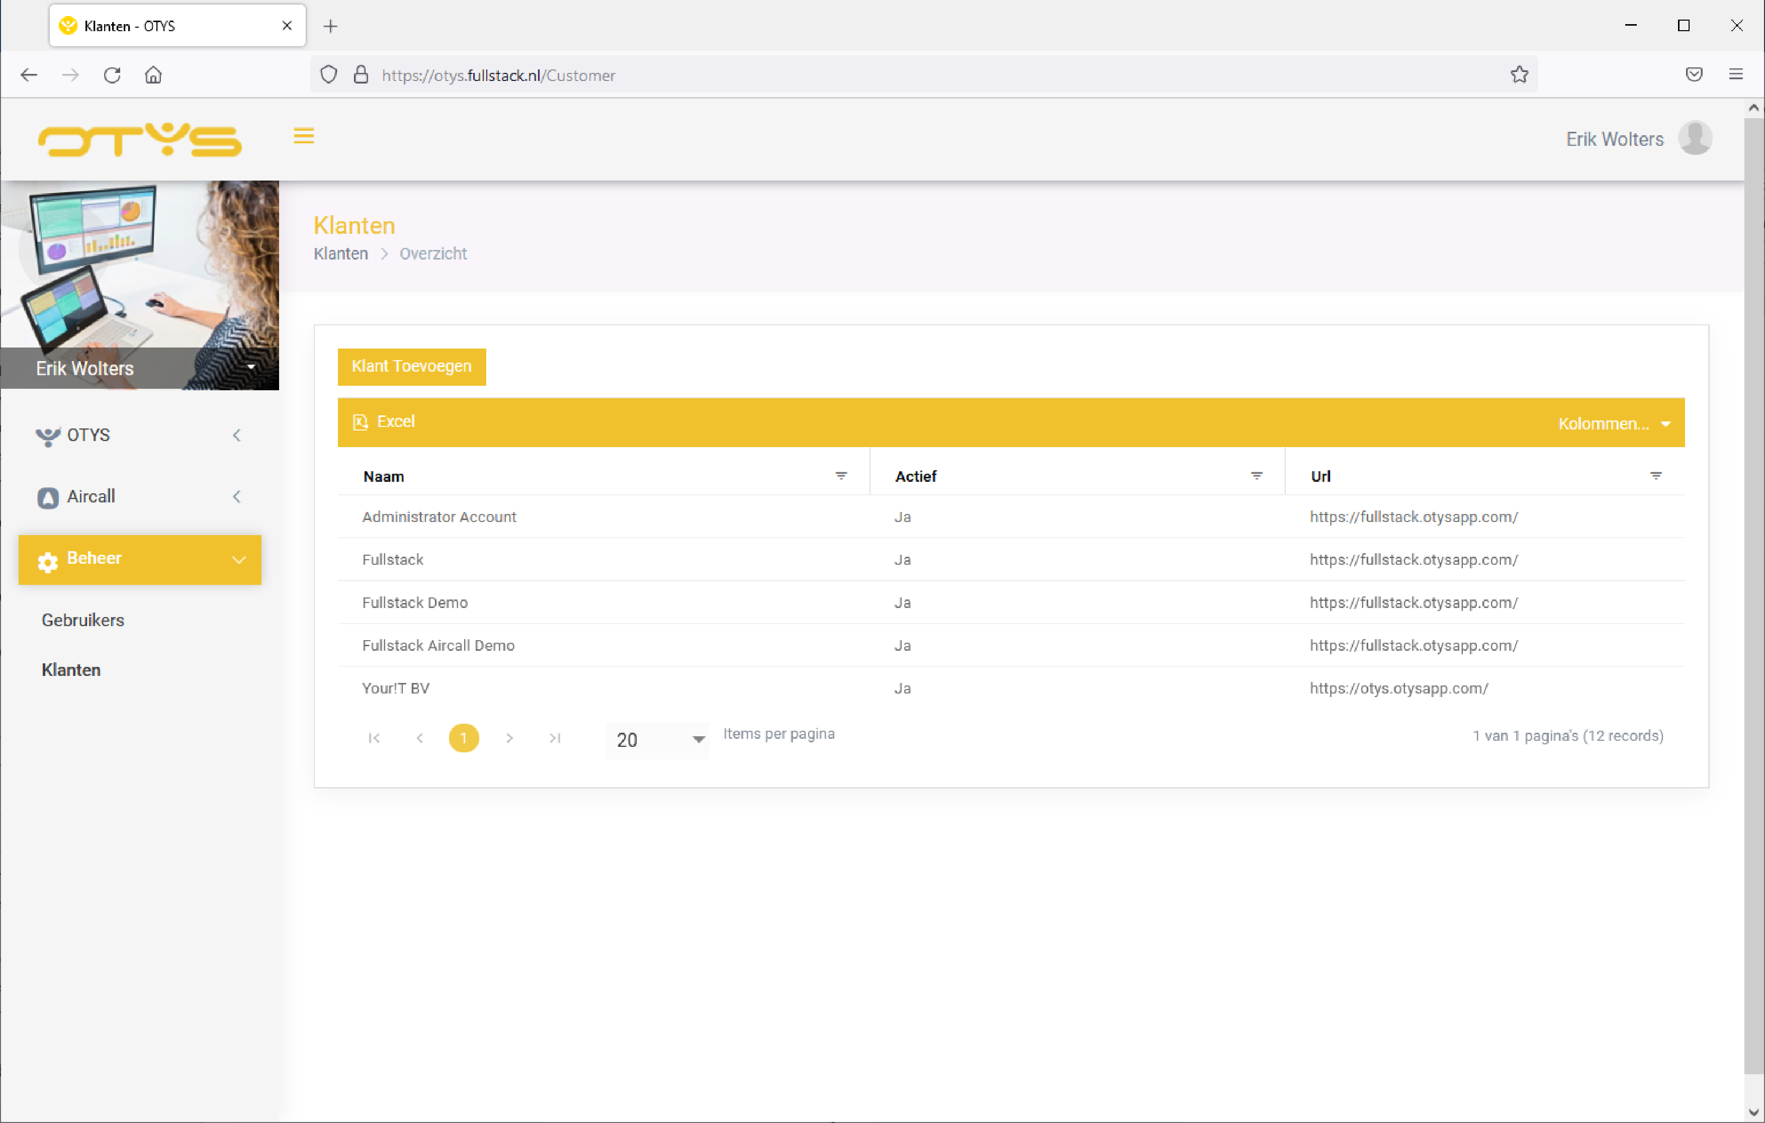The height and width of the screenshot is (1123, 1765).
Task: Click Erik Wolters name in header
Action: point(1615,139)
